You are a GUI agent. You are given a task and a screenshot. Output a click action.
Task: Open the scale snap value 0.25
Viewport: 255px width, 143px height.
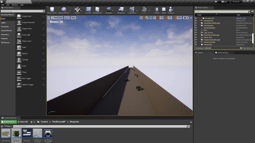pyautogui.click(x=179, y=17)
